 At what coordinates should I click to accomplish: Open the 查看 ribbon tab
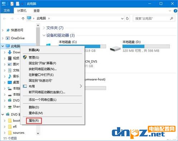(x=37, y=11)
